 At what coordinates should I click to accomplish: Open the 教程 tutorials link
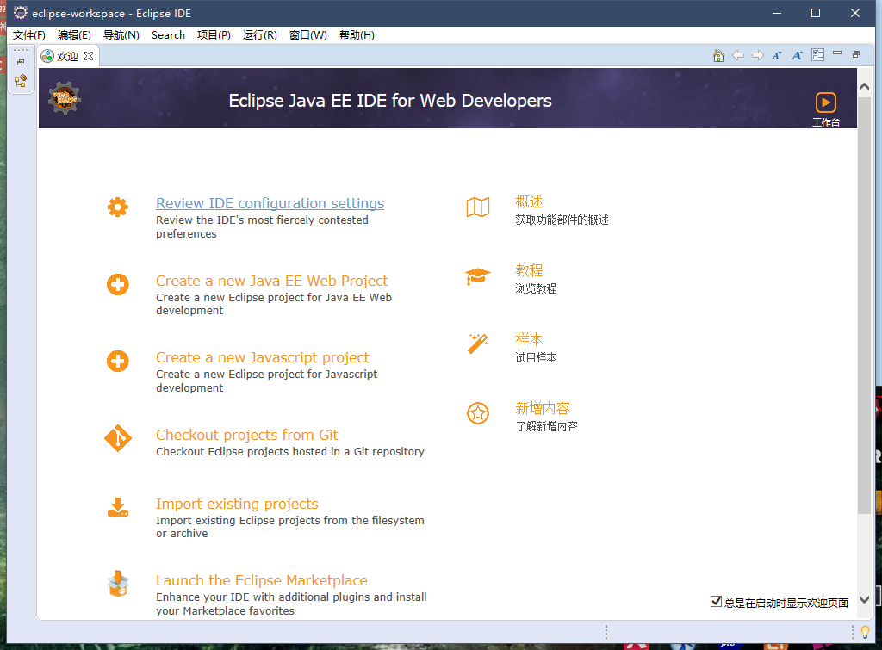[529, 270]
